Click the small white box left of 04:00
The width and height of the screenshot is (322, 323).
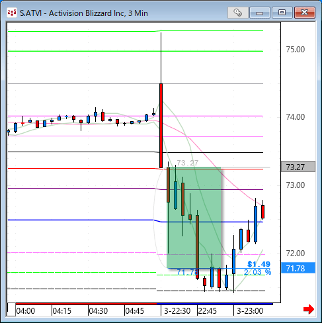[11, 310]
